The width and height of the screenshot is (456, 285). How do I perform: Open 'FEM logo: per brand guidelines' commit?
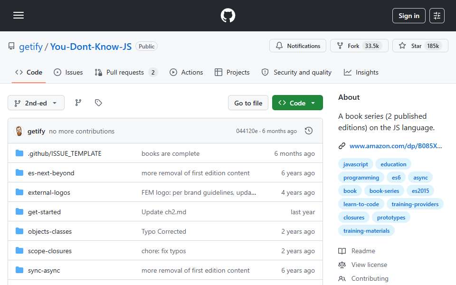pyautogui.click(x=199, y=192)
